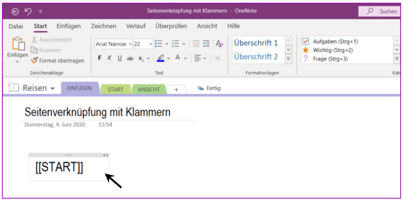Expand bullet list style dropdown arrow
This screenshot has height=201, width=403.
coord(166,44)
